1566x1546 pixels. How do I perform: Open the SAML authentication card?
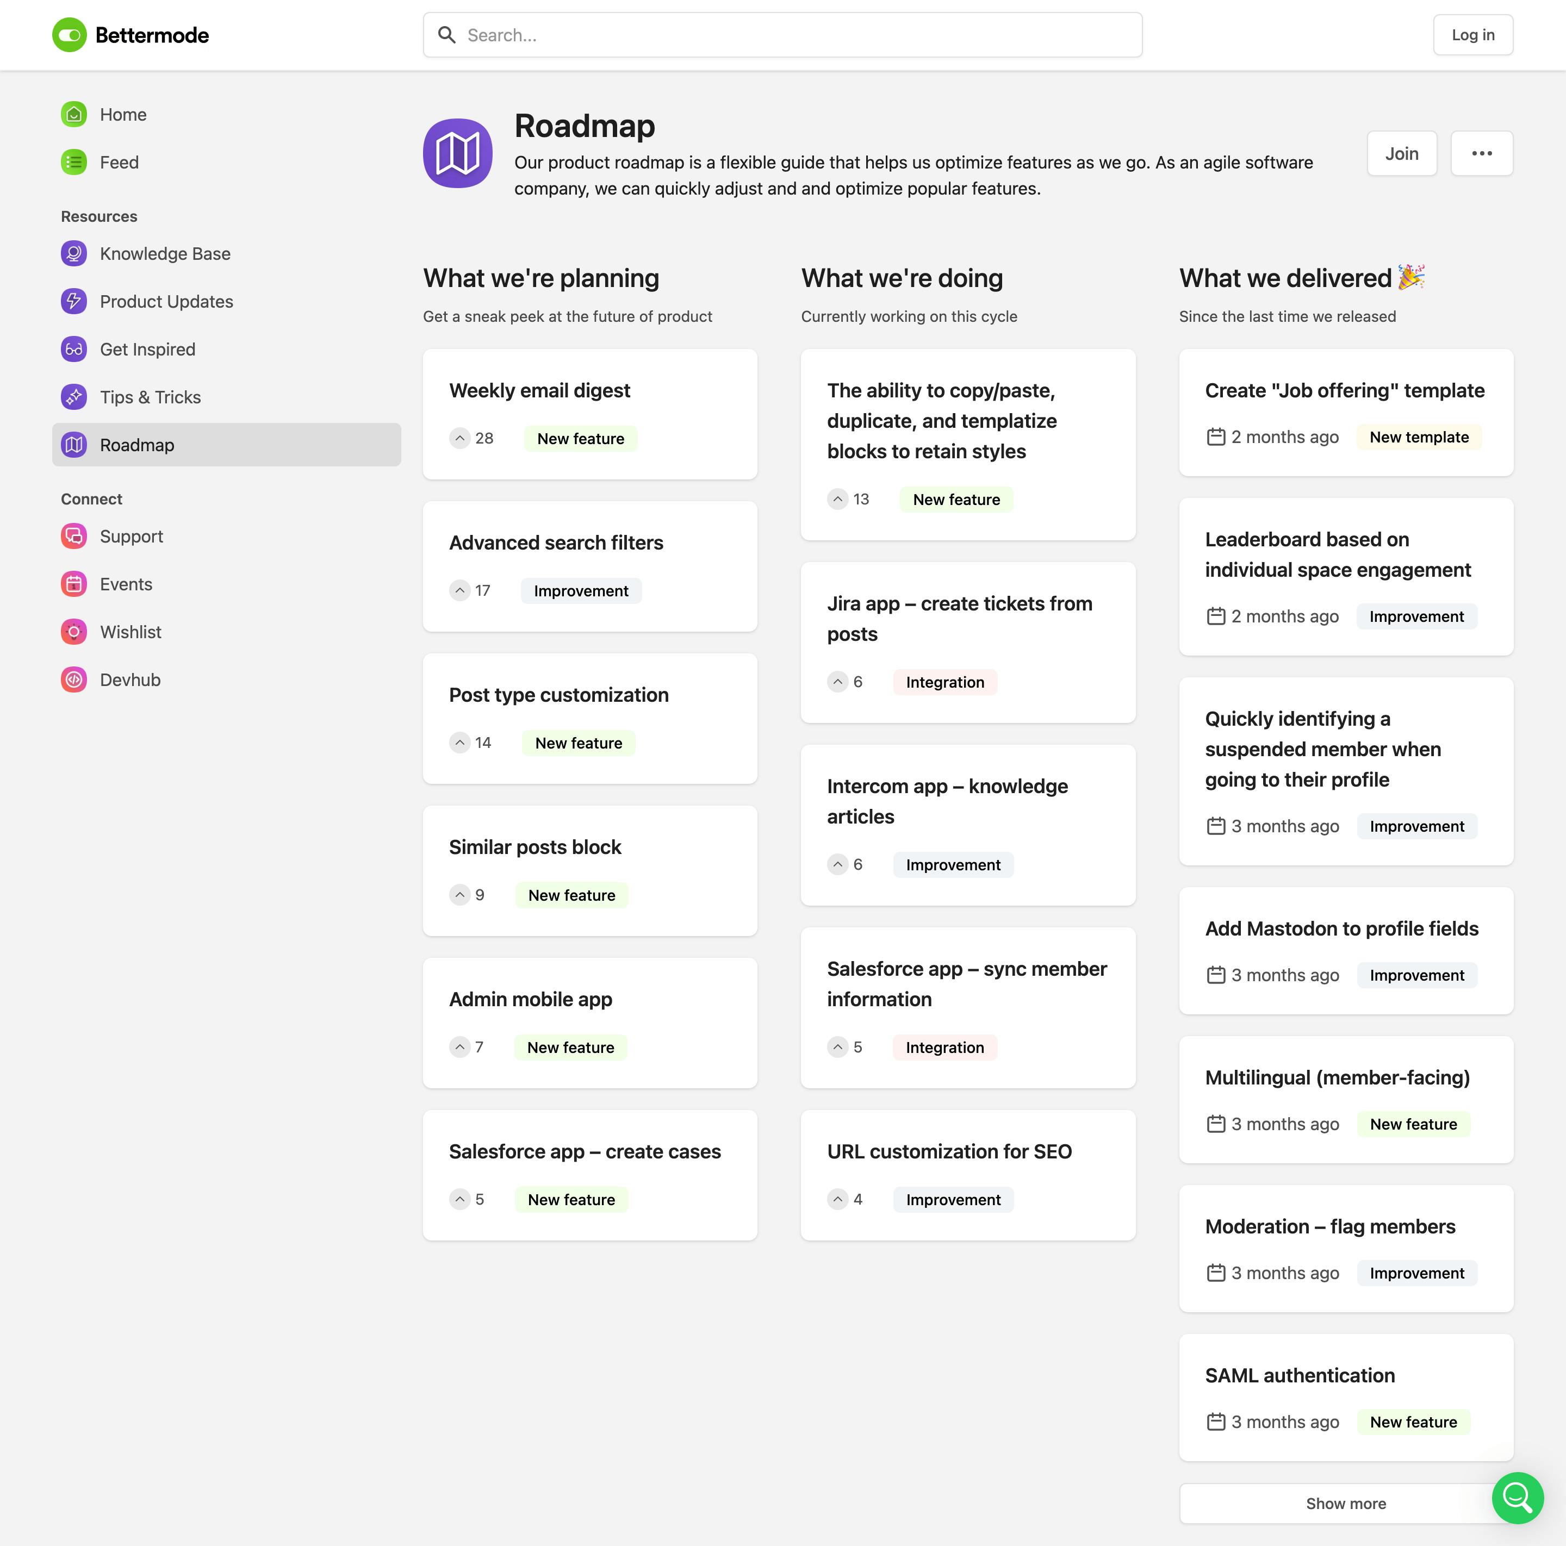[1300, 1375]
